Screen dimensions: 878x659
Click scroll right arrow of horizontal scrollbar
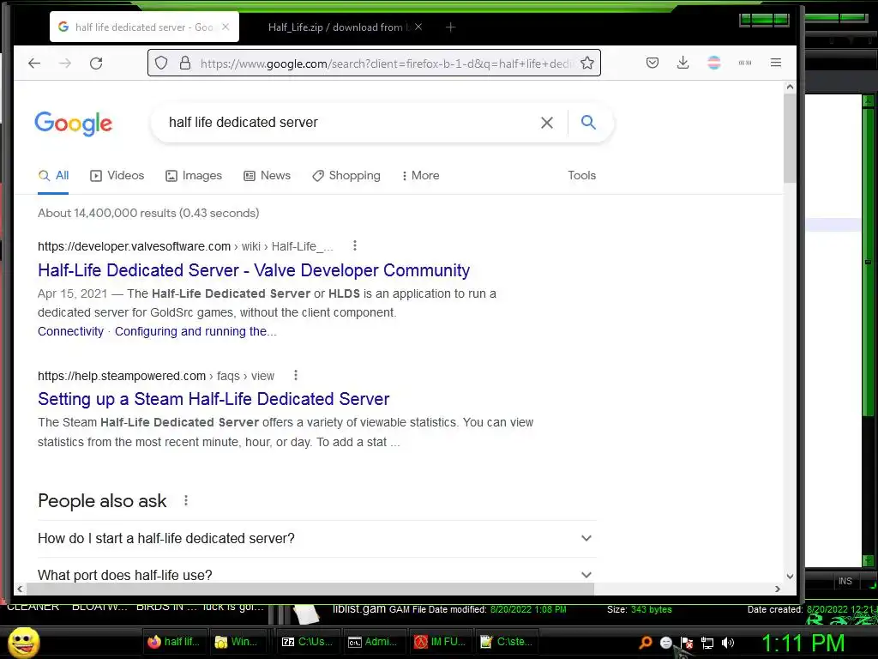coord(777,589)
